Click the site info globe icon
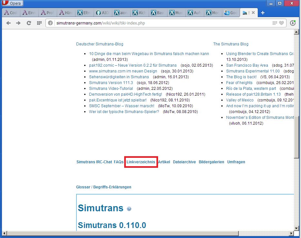Screen dimensions: 301x238 point(50,23)
